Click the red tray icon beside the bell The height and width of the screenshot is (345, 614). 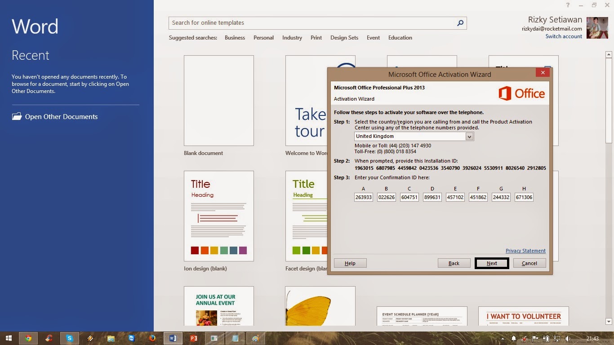click(525, 338)
